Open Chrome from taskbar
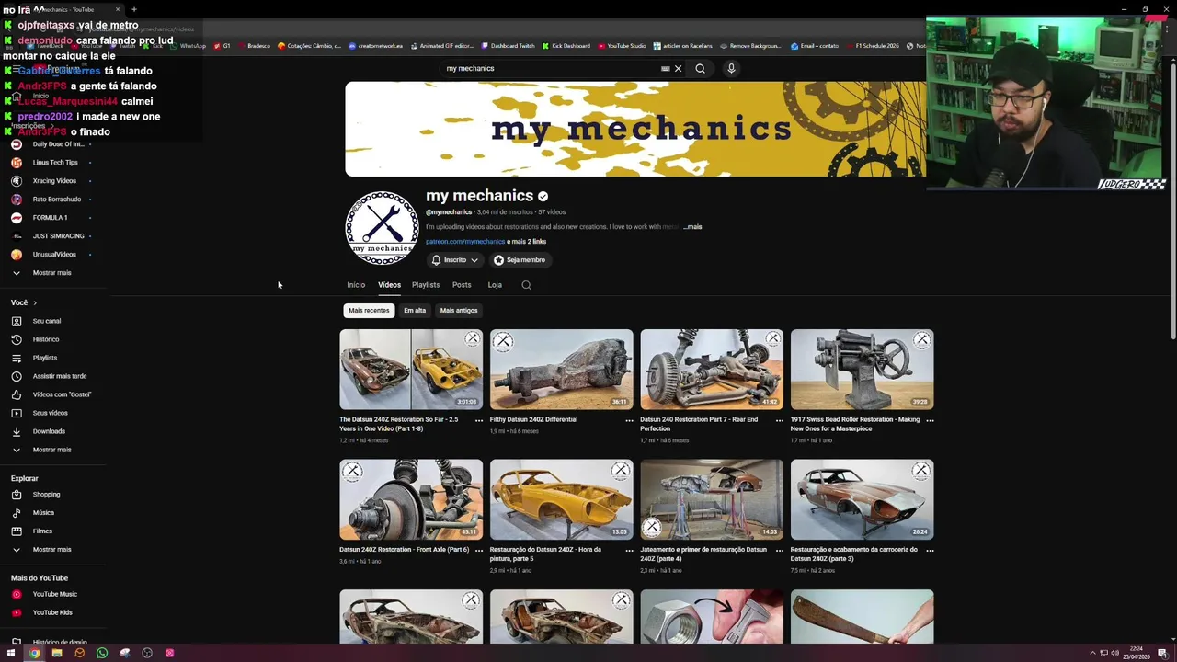The height and width of the screenshot is (662, 1177). (34, 653)
